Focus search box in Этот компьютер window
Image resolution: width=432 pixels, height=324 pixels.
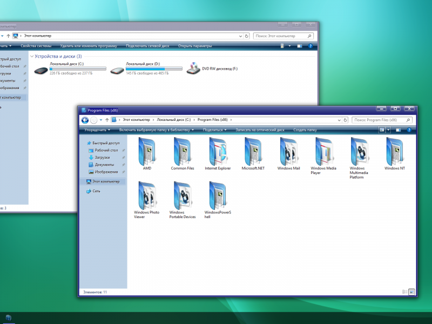pyautogui.click(x=283, y=36)
